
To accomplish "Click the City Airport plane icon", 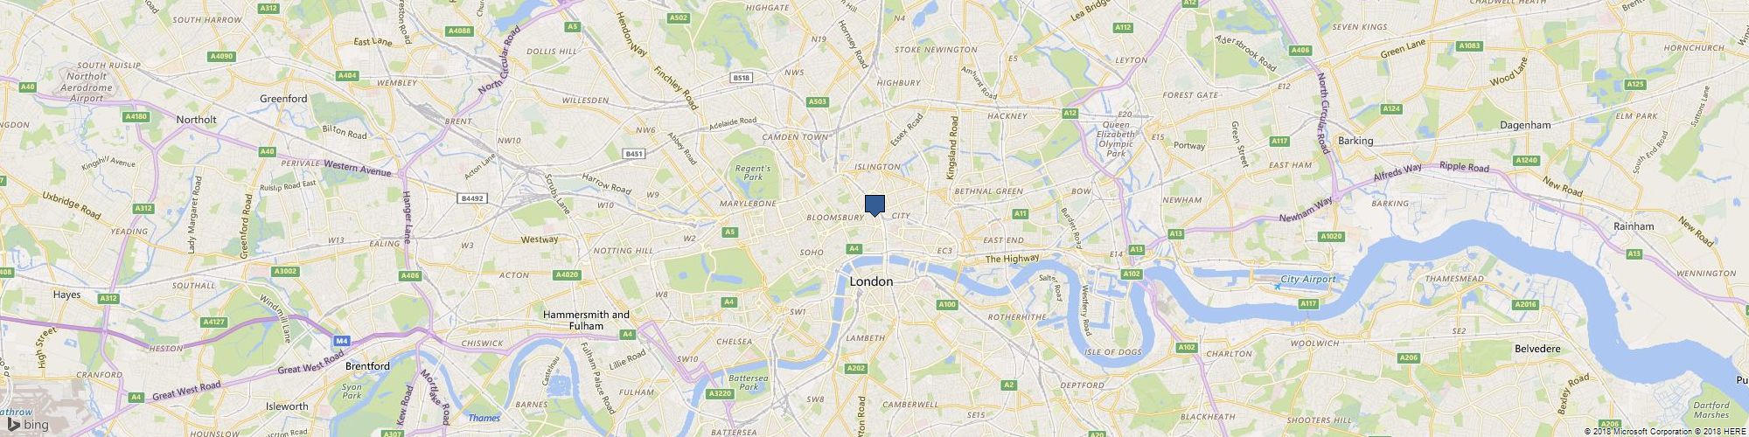I will tap(1278, 287).
